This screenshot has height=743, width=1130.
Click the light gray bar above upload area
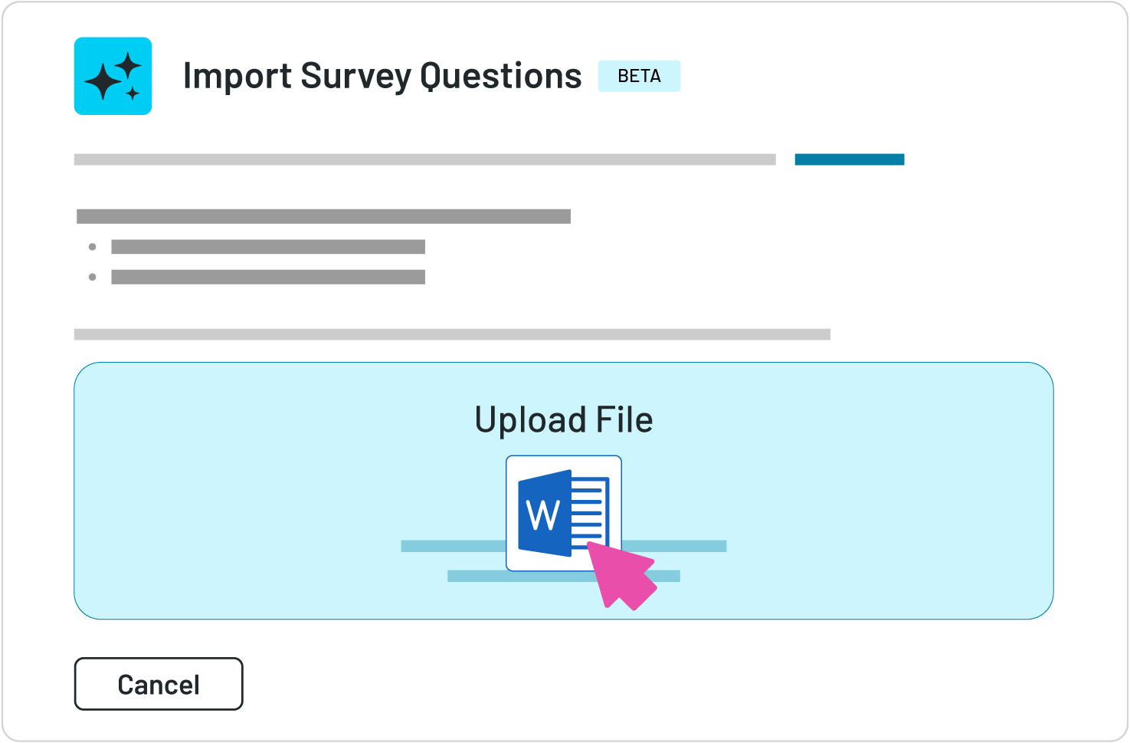pos(452,334)
